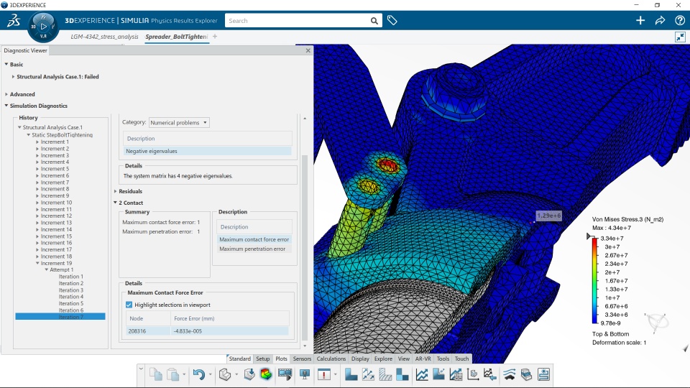Viewport: 690px width, 388px height.
Task: Collapse the Simulation Diagnostics section
Action: pyautogui.click(x=6, y=106)
